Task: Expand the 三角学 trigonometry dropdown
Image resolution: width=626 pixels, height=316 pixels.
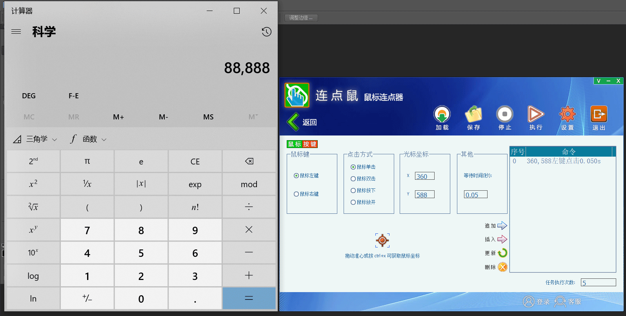Action: coord(35,139)
